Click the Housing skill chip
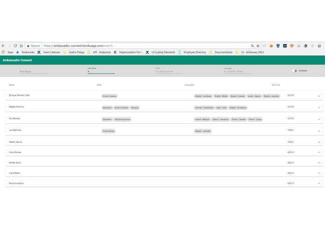This screenshot has width=325, height=231. click(x=135, y=108)
